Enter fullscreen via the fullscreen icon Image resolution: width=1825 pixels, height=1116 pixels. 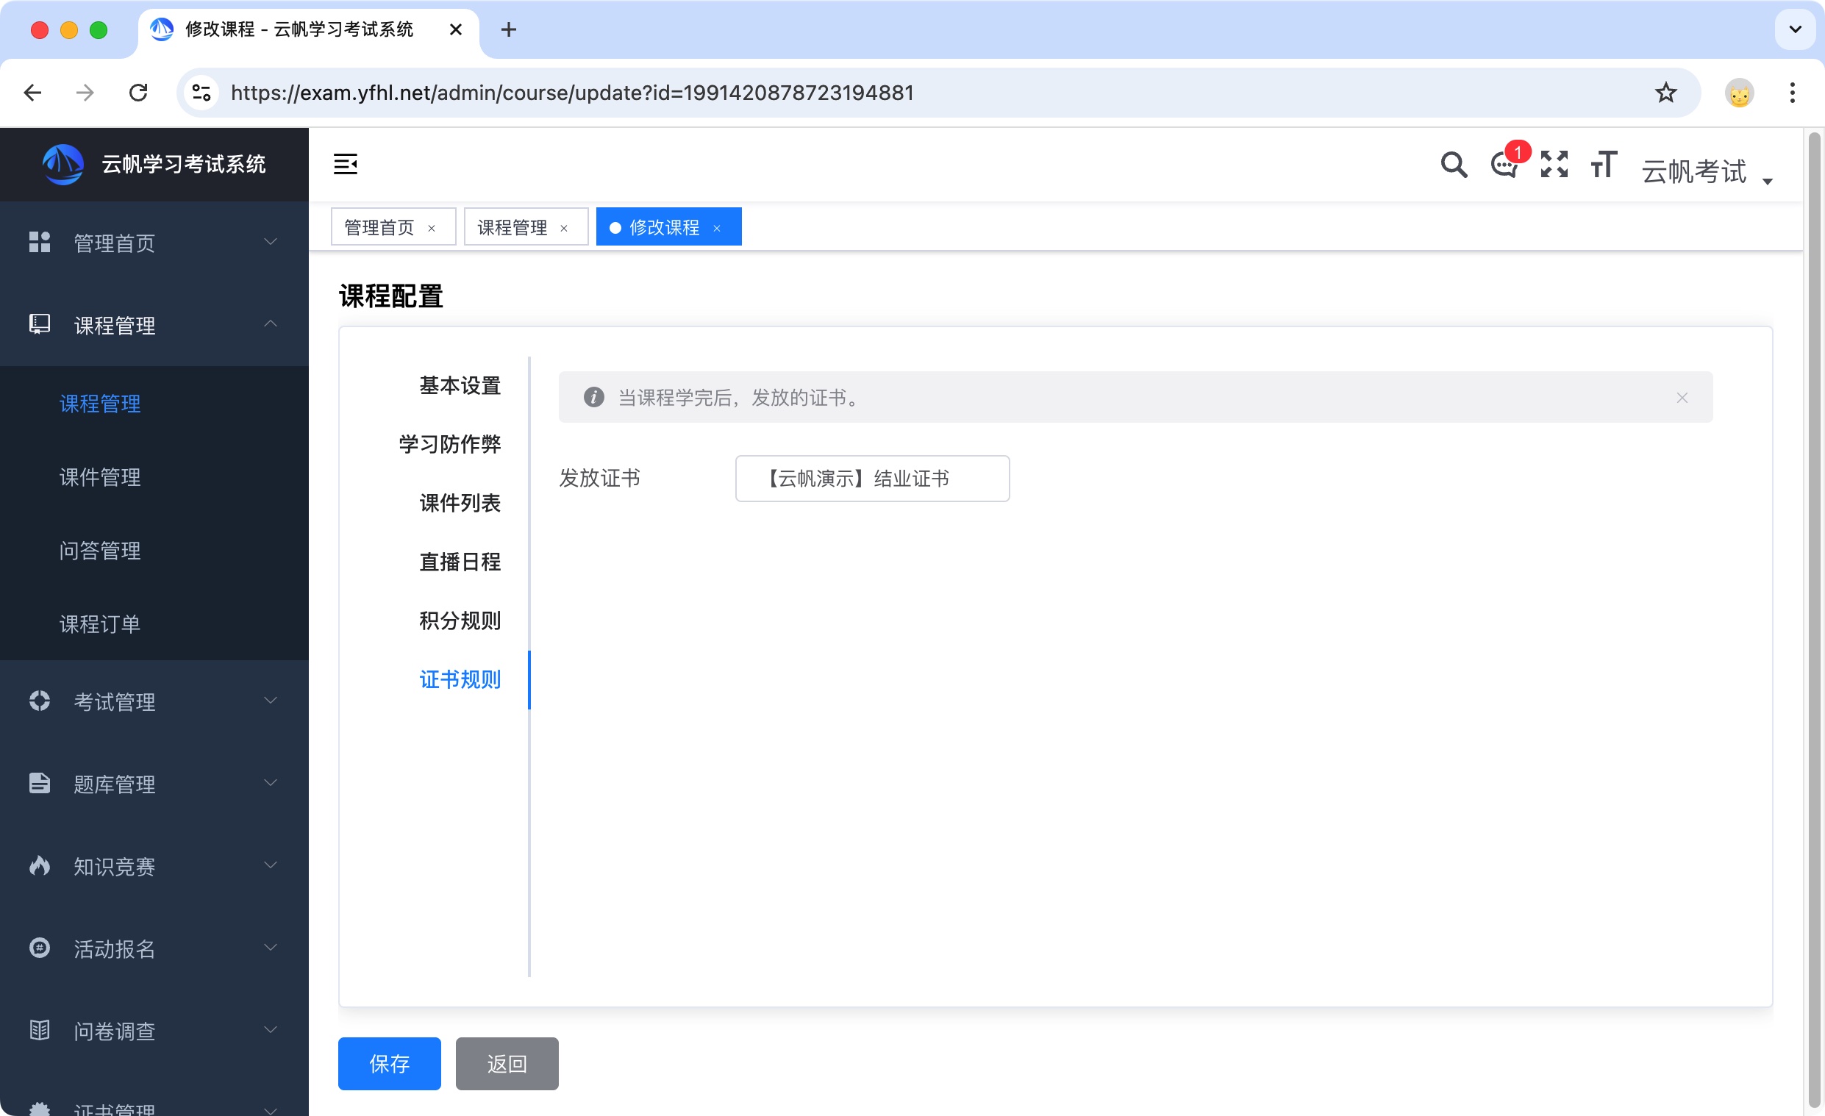[x=1554, y=165]
